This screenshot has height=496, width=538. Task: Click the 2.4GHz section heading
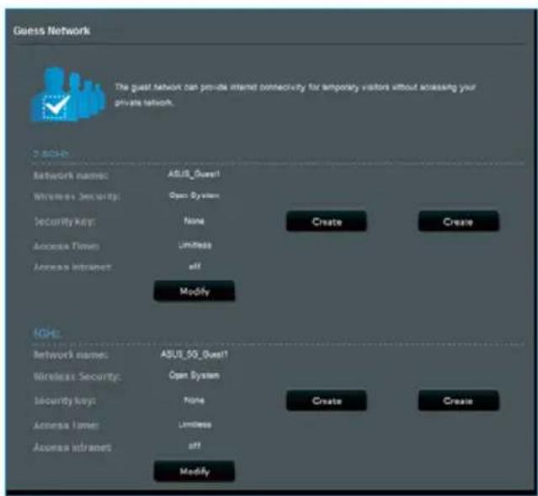[51, 154]
